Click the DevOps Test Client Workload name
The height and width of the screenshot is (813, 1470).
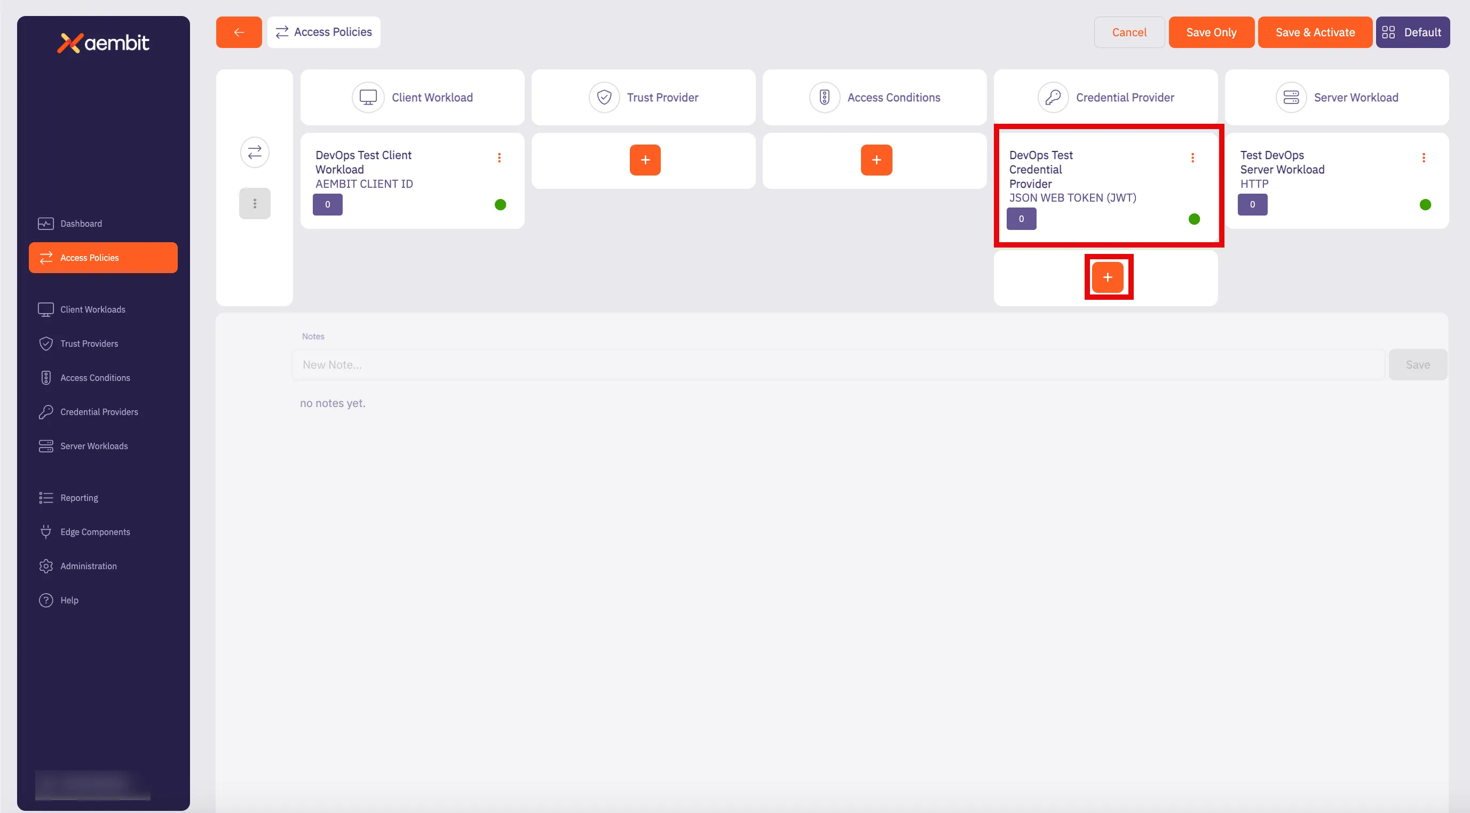[363, 162]
